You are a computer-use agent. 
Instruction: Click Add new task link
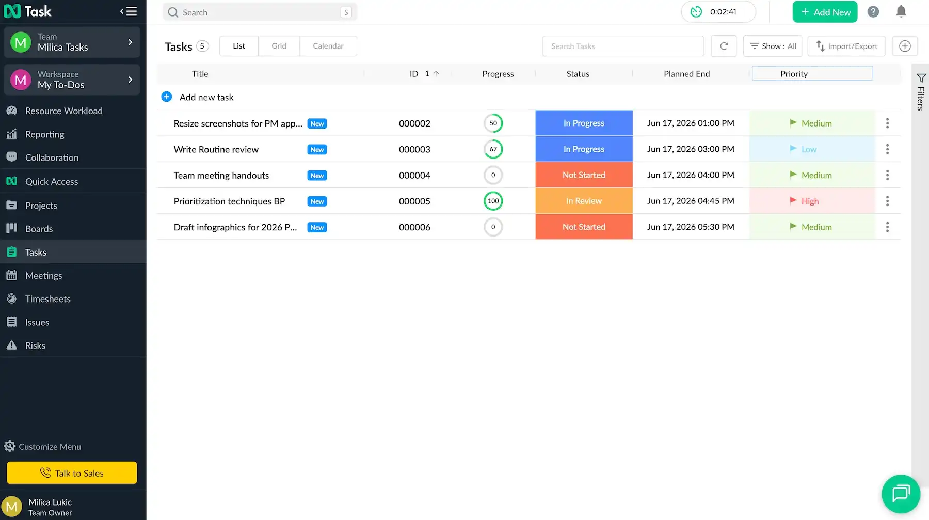(206, 97)
